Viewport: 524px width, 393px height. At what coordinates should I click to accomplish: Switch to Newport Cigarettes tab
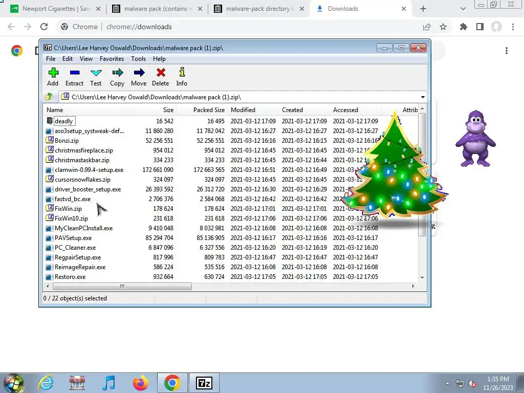click(55, 9)
